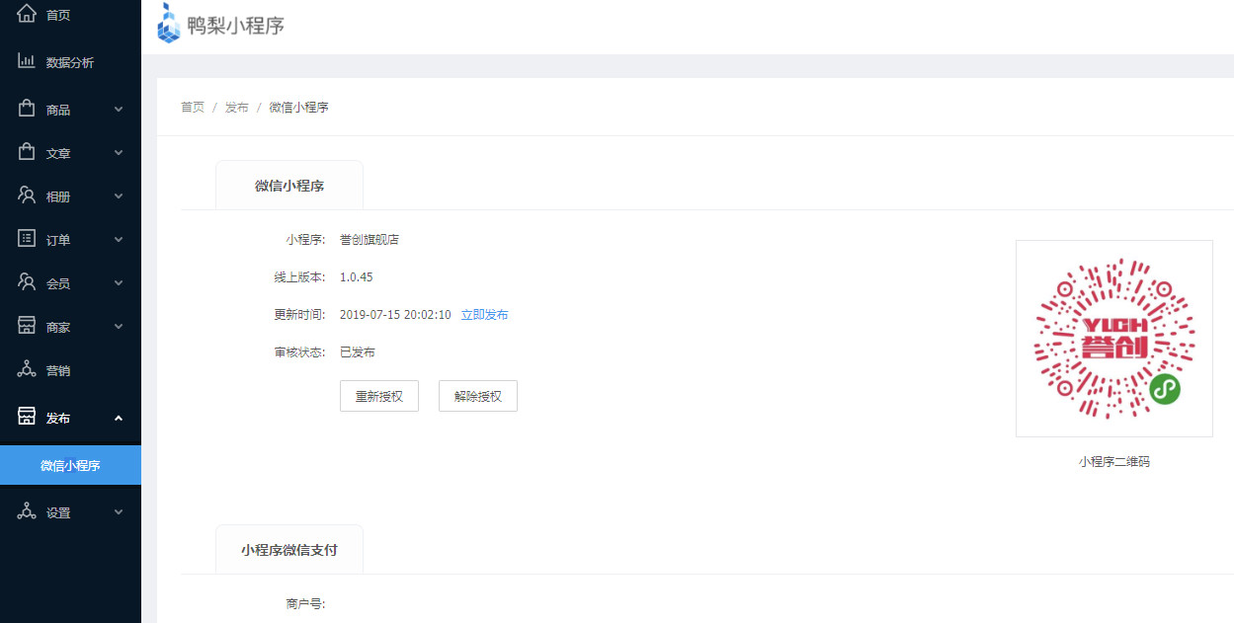Collapse the 发布 menu chevron
The height and width of the screenshot is (623, 1234).
pyautogui.click(x=119, y=418)
